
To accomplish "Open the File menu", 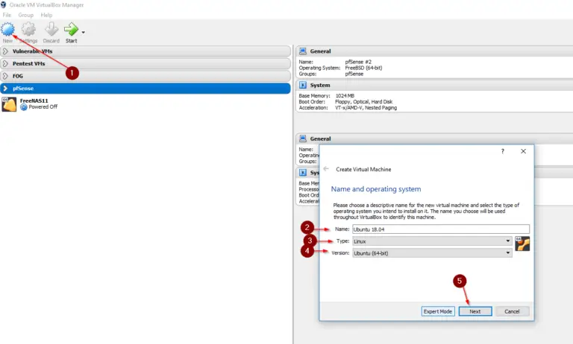I will (x=7, y=15).
